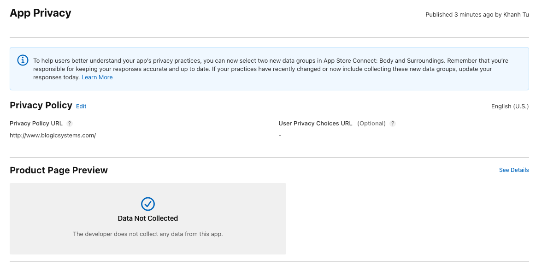The width and height of the screenshot is (536, 266).
Task: Open locale options next to Privacy Policy
Action: pyautogui.click(x=510, y=106)
